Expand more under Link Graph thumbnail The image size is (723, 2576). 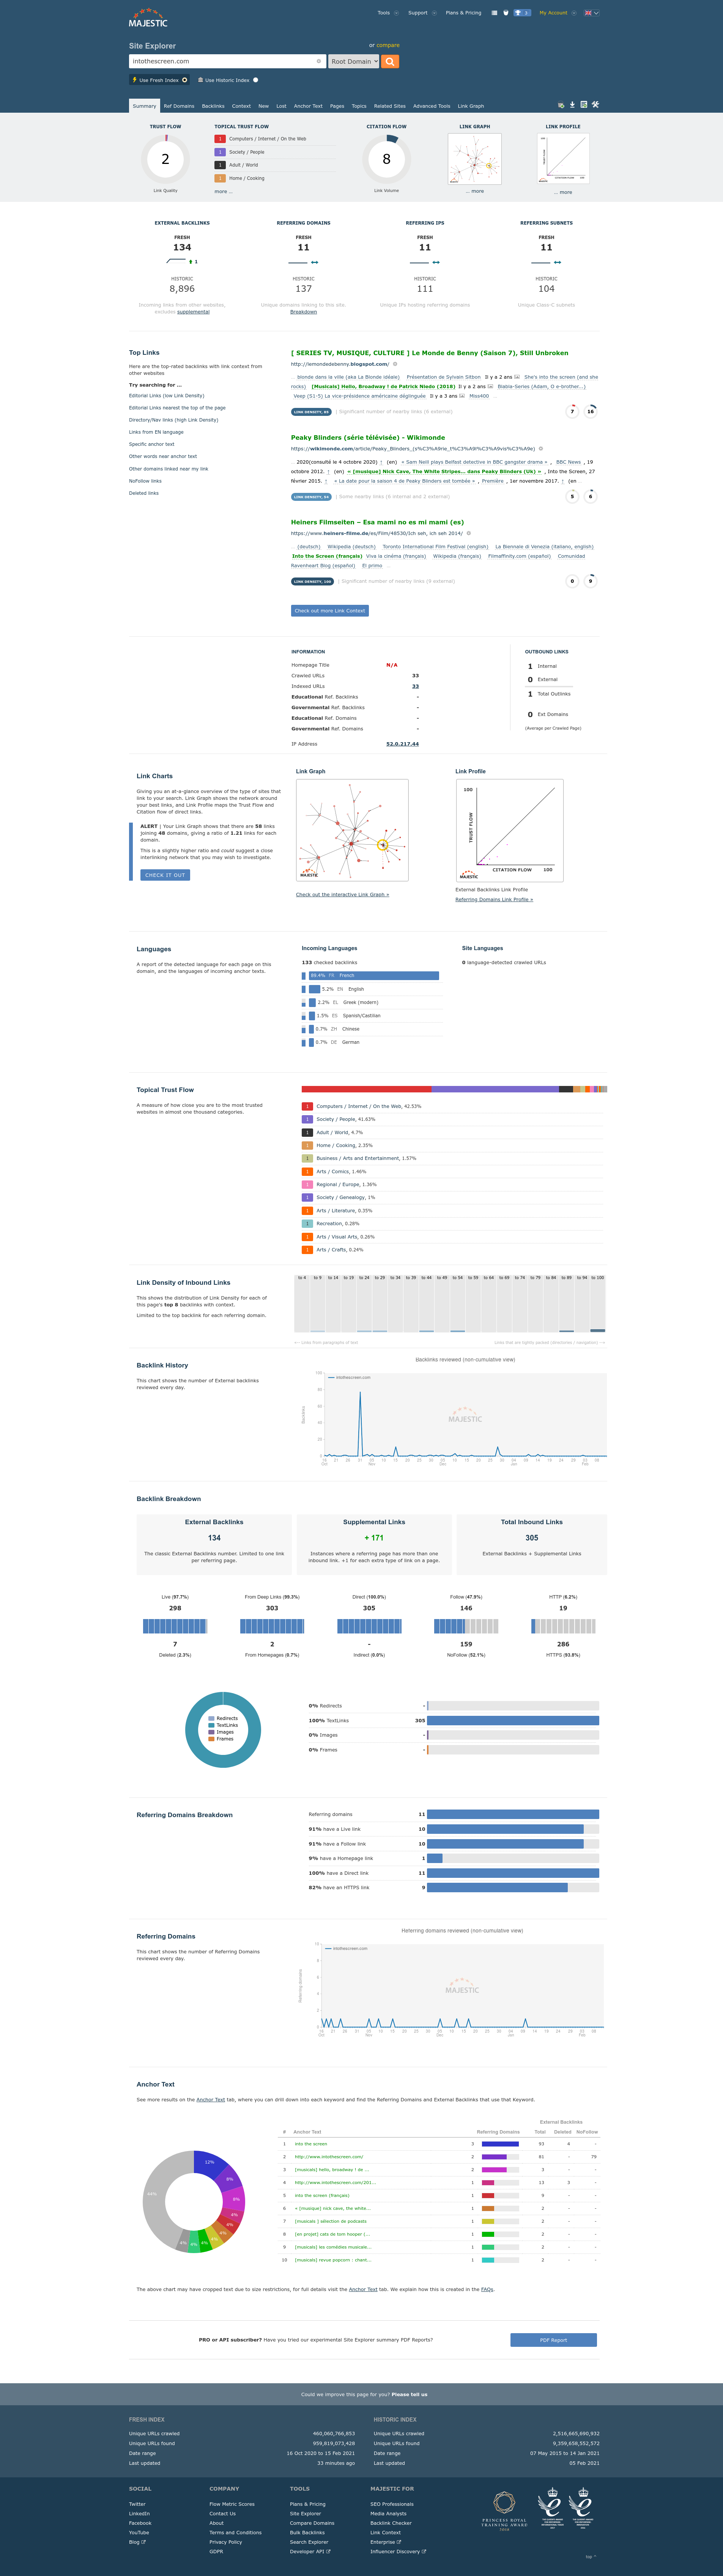tap(475, 191)
